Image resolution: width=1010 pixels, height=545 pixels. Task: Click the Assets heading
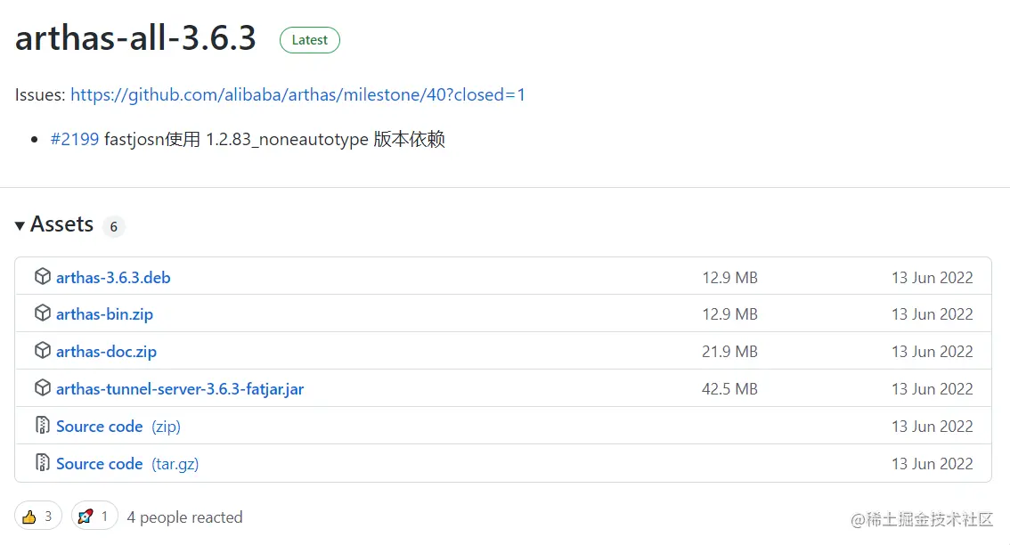tap(61, 224)
